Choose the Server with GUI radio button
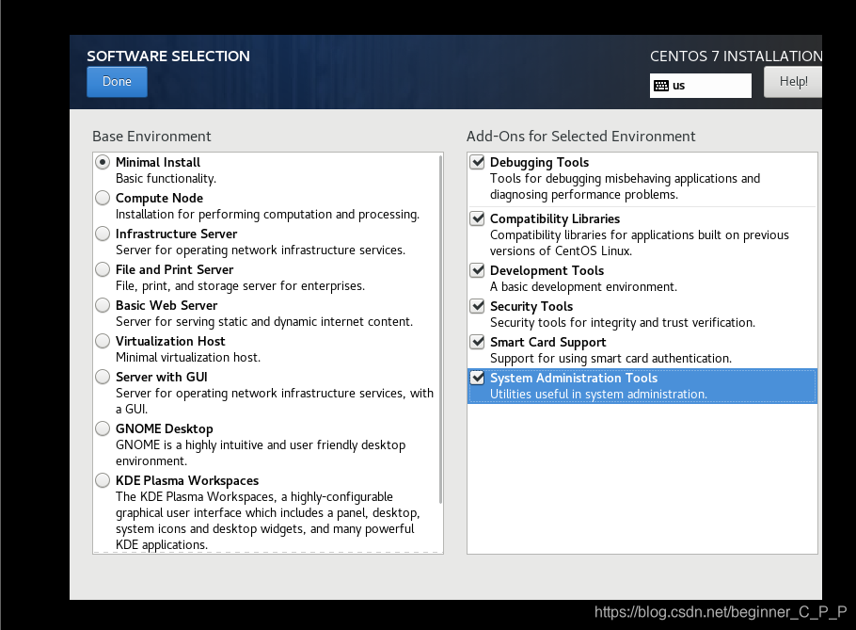The height and width of the screenshot is (630, 856). [x=103, y=377]
